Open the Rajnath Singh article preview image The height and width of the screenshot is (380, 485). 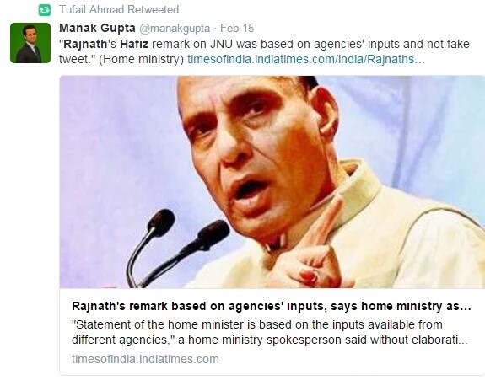[272, 182]
